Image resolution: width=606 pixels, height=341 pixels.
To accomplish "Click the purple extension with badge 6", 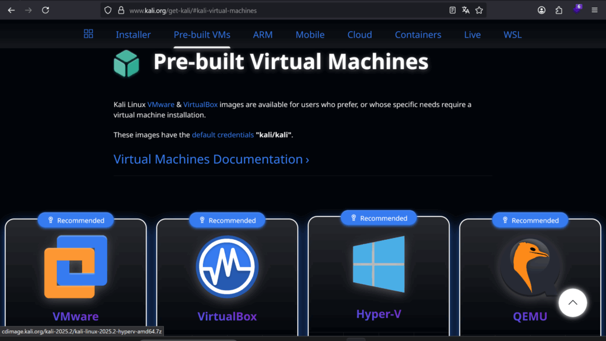I will [x=577, y=9].
